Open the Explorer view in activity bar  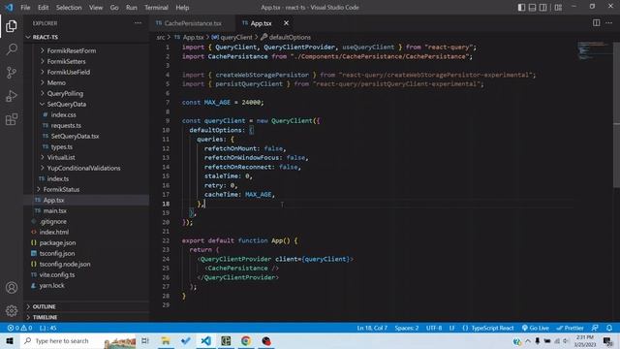[12, 26]
